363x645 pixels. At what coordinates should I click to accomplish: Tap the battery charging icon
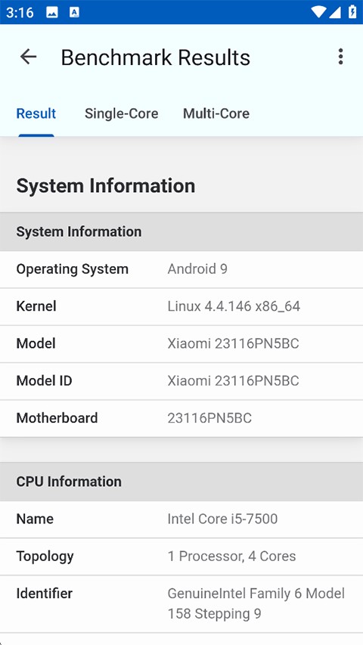click(352, 12)
